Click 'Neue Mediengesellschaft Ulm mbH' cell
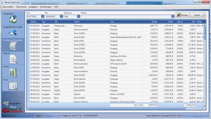The width and height of the screenshot is (211, 119). click(x=126, y=37)
